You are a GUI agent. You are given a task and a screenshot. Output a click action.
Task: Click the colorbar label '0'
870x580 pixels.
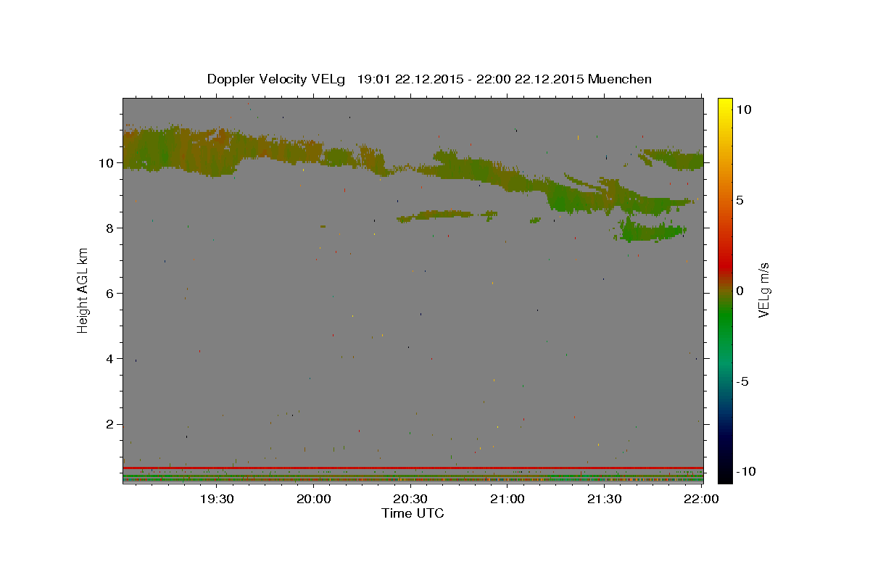click(x=739, y=291)
